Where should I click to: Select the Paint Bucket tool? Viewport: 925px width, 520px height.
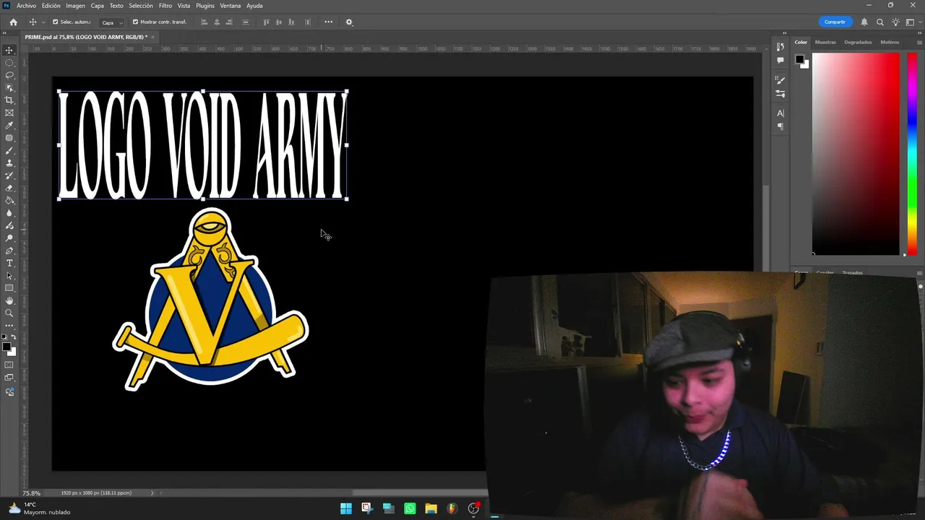[x=9, y=201]
